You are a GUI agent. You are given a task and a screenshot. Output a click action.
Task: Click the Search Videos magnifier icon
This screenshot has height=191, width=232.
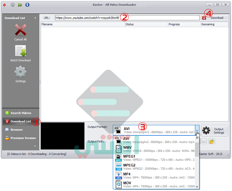[7, 113]
